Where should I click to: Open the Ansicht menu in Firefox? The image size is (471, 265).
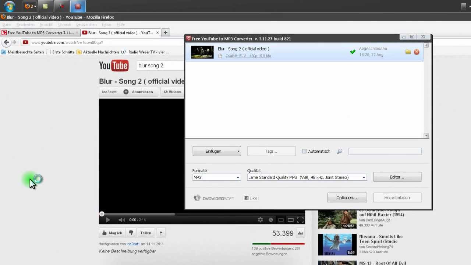point(46,25)
